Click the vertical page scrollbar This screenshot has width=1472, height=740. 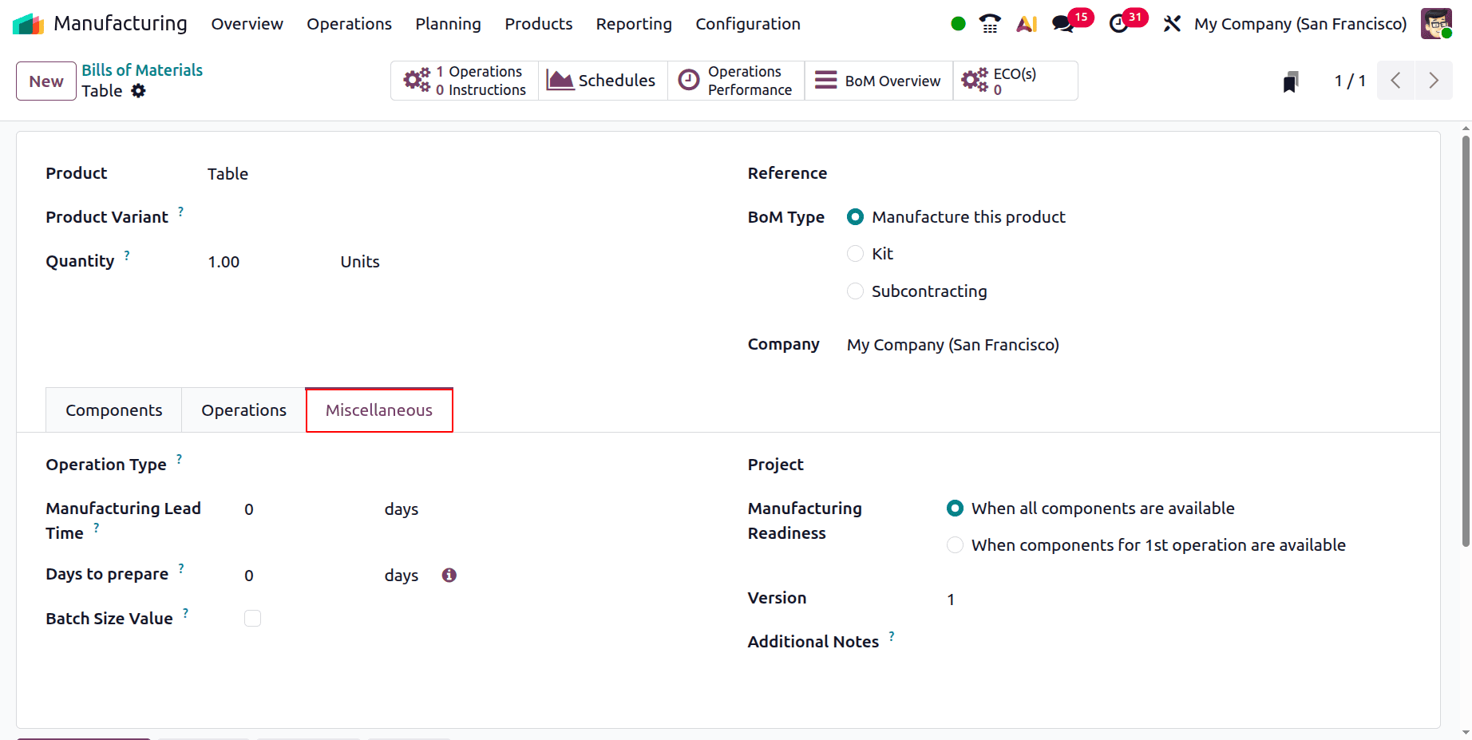click(1466, 341)
